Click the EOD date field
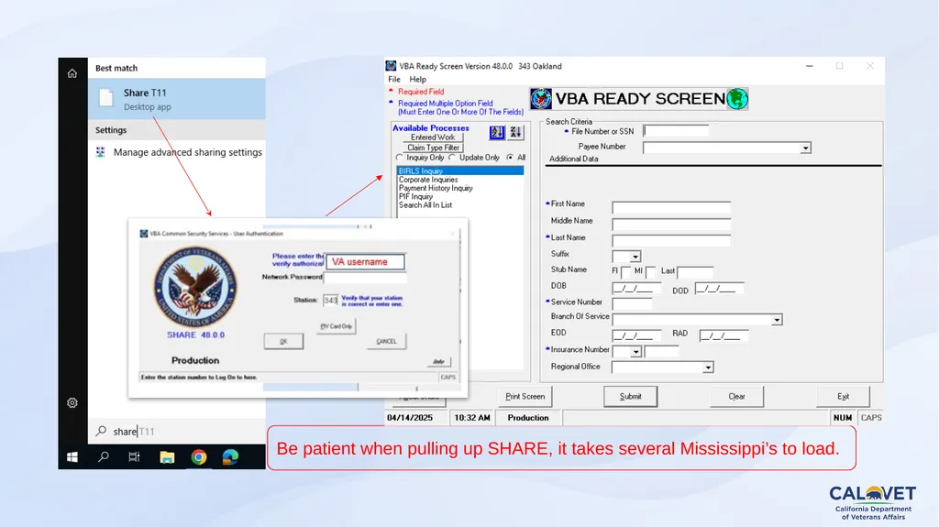 (x=636, y=335)
